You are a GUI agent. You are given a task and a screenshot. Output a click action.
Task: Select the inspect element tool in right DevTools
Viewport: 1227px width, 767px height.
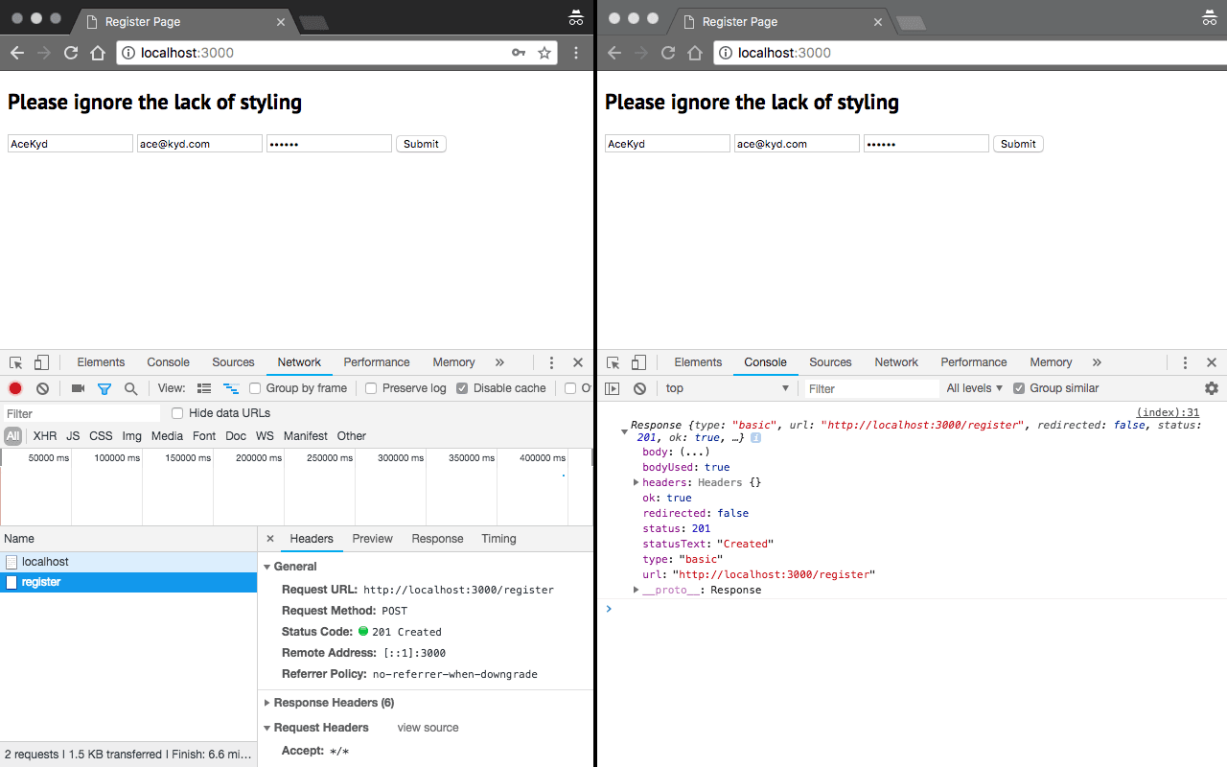[613, 362]
